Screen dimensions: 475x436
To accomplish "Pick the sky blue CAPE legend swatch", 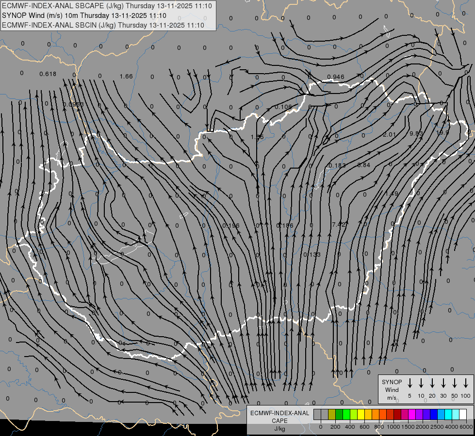I will [x=441, y=414].
